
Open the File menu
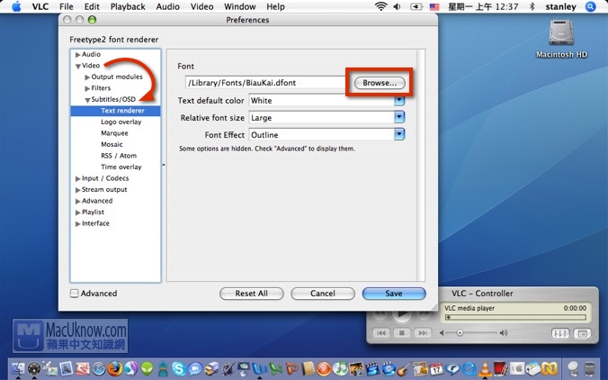click(x=67, y=6)
